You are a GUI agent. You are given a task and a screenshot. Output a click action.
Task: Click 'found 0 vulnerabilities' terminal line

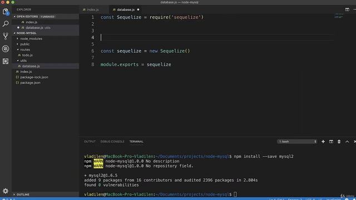coord(111,185)
